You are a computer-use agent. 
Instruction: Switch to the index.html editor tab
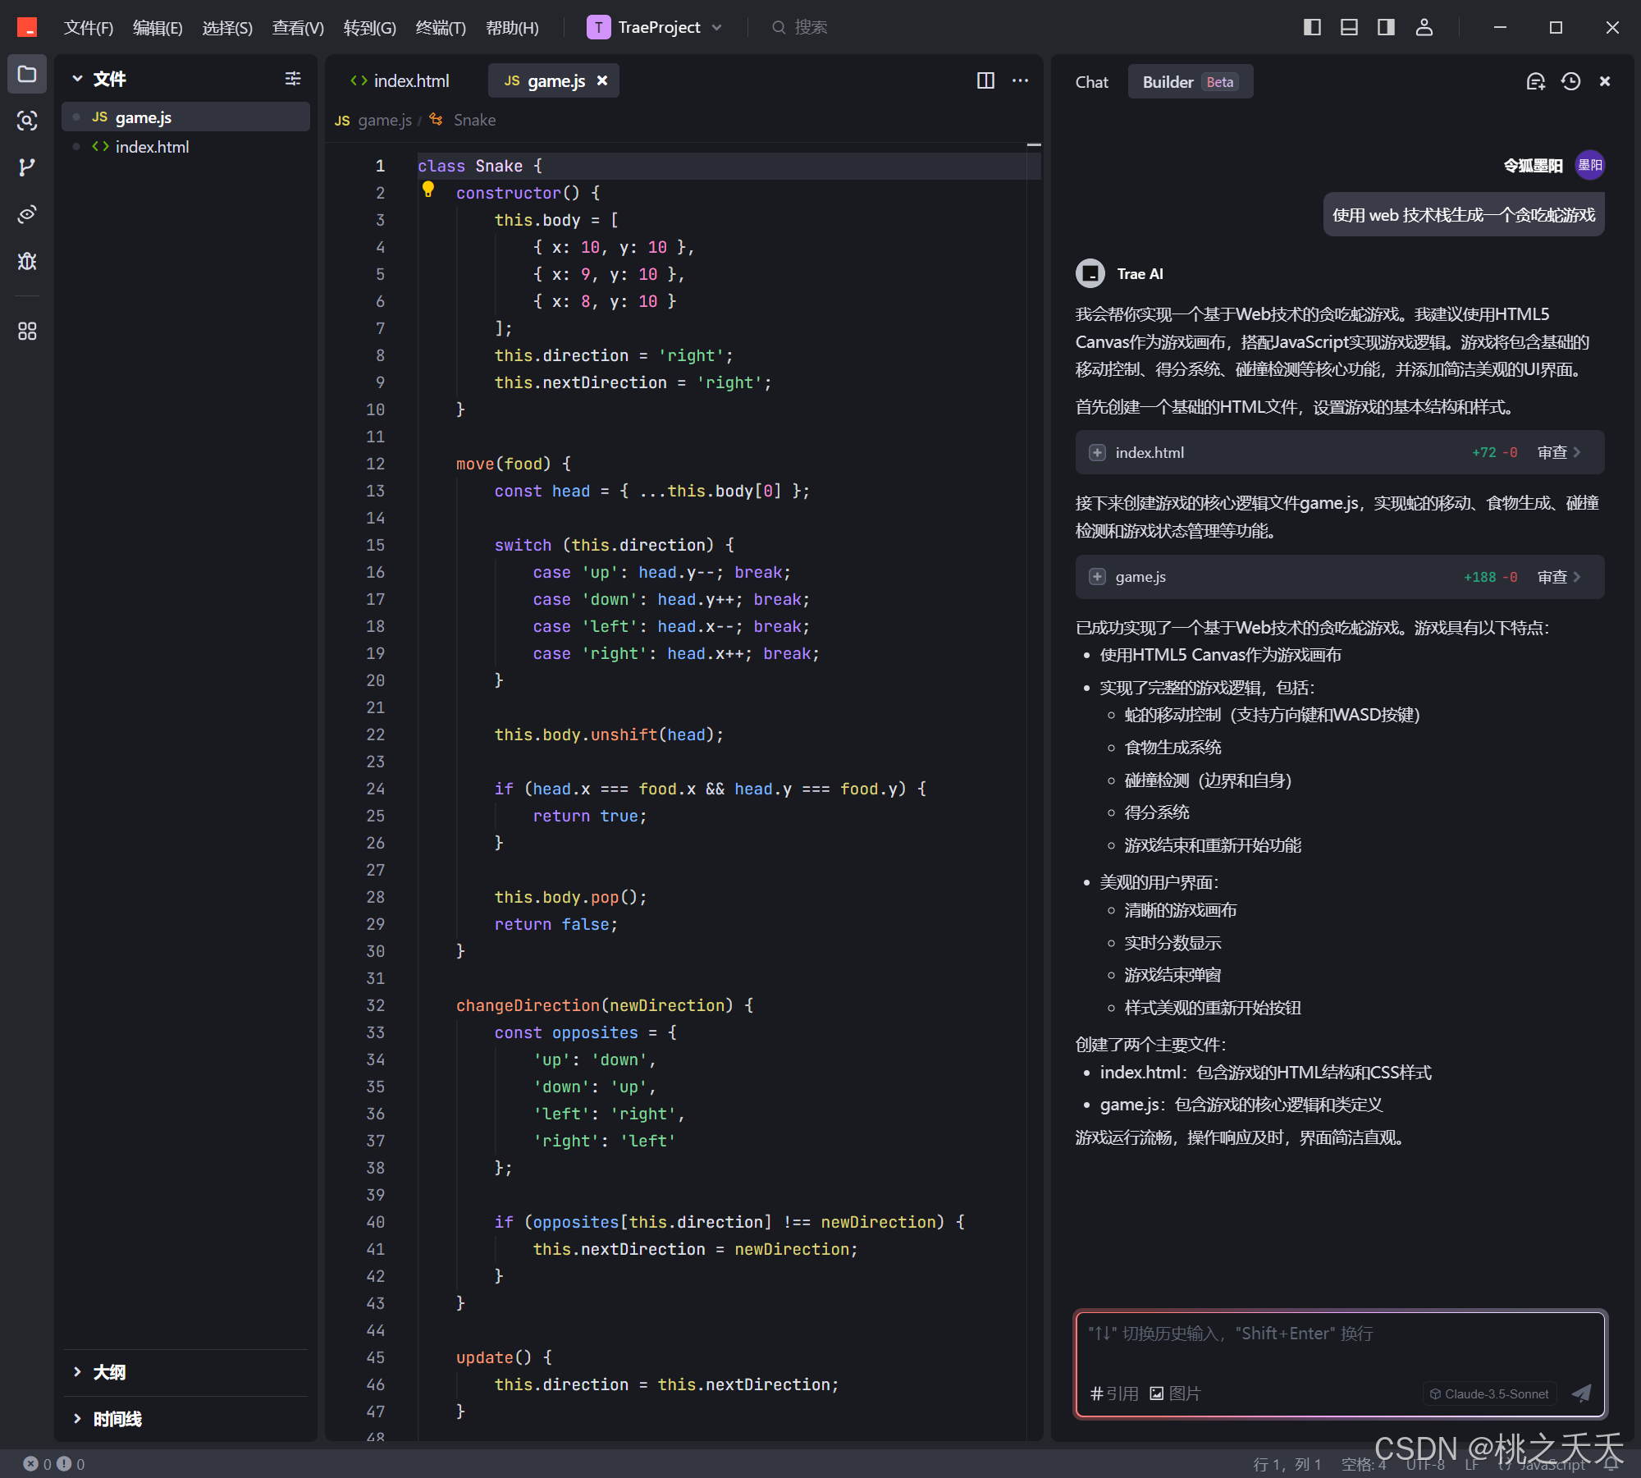400,80
